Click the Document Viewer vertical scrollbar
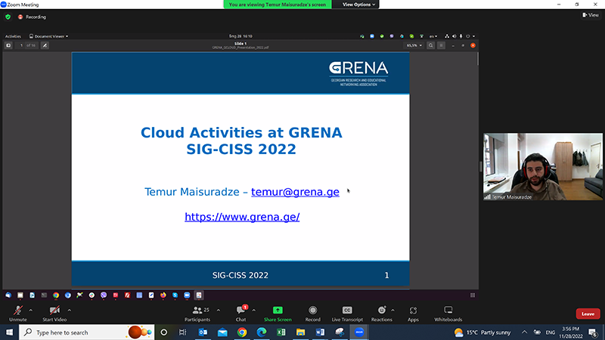Screen dimensions: 605x340 [477, 59]
